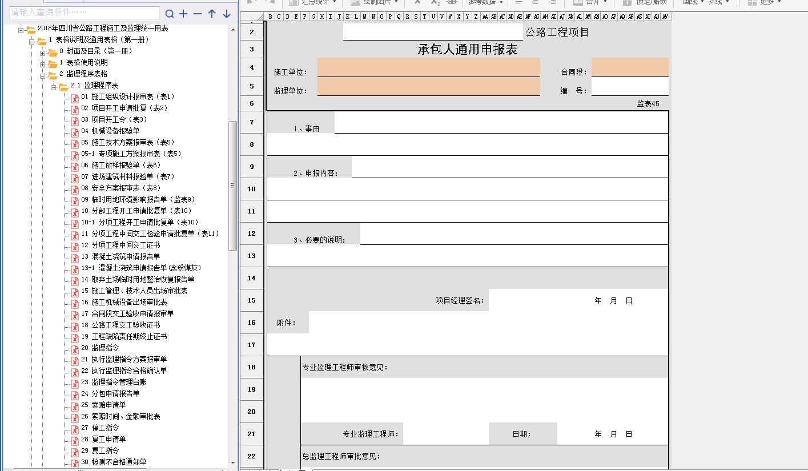808x471 pixels.
Task: Click red file icon of 25 索赔申请单
Action: [x=75, y=406]
